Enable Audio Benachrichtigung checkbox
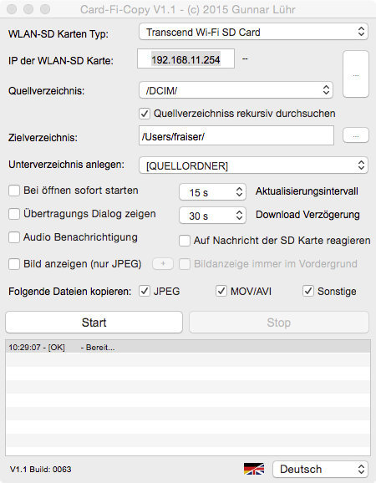This screenshot has width=376, height=483. (x=14, y=237)
